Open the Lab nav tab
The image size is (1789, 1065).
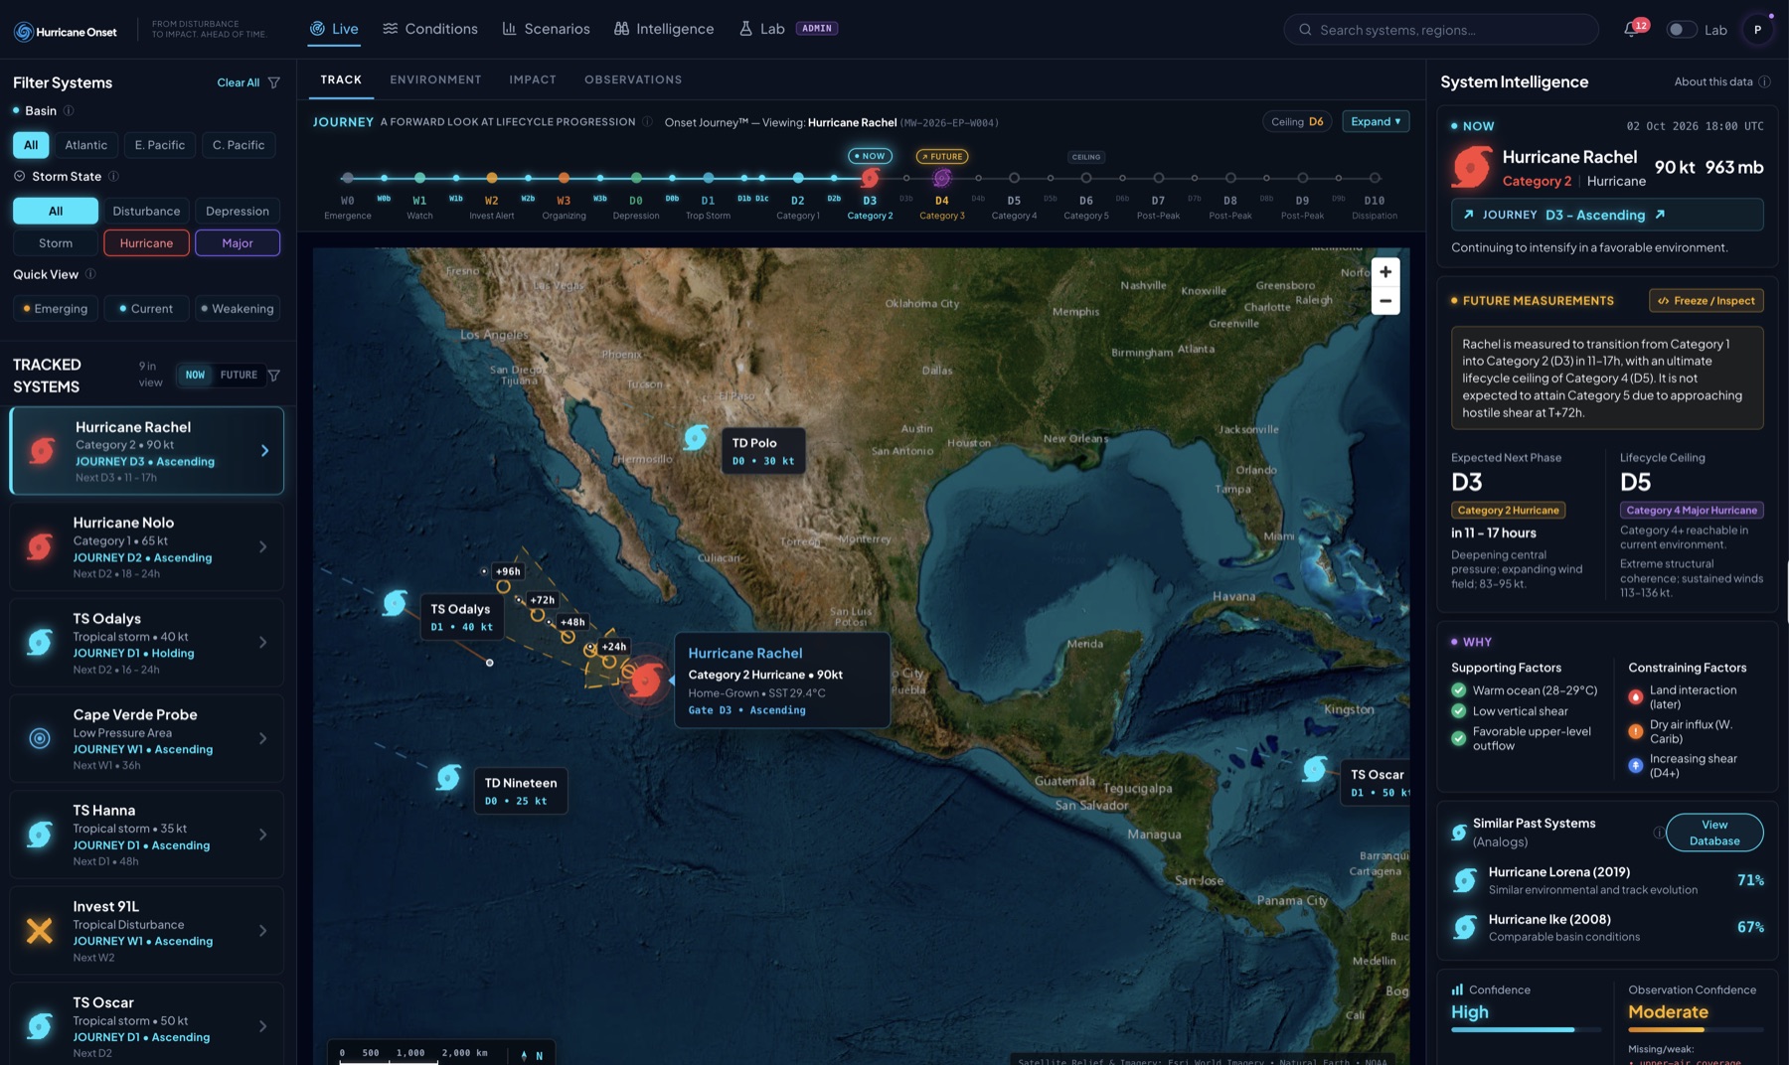pos(788,29)
